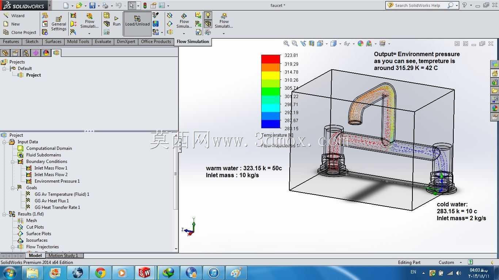Click the red legend color band

[270, 59]
